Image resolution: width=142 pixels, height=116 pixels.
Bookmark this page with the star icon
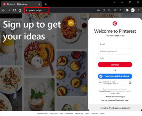[x=120, y=10]
